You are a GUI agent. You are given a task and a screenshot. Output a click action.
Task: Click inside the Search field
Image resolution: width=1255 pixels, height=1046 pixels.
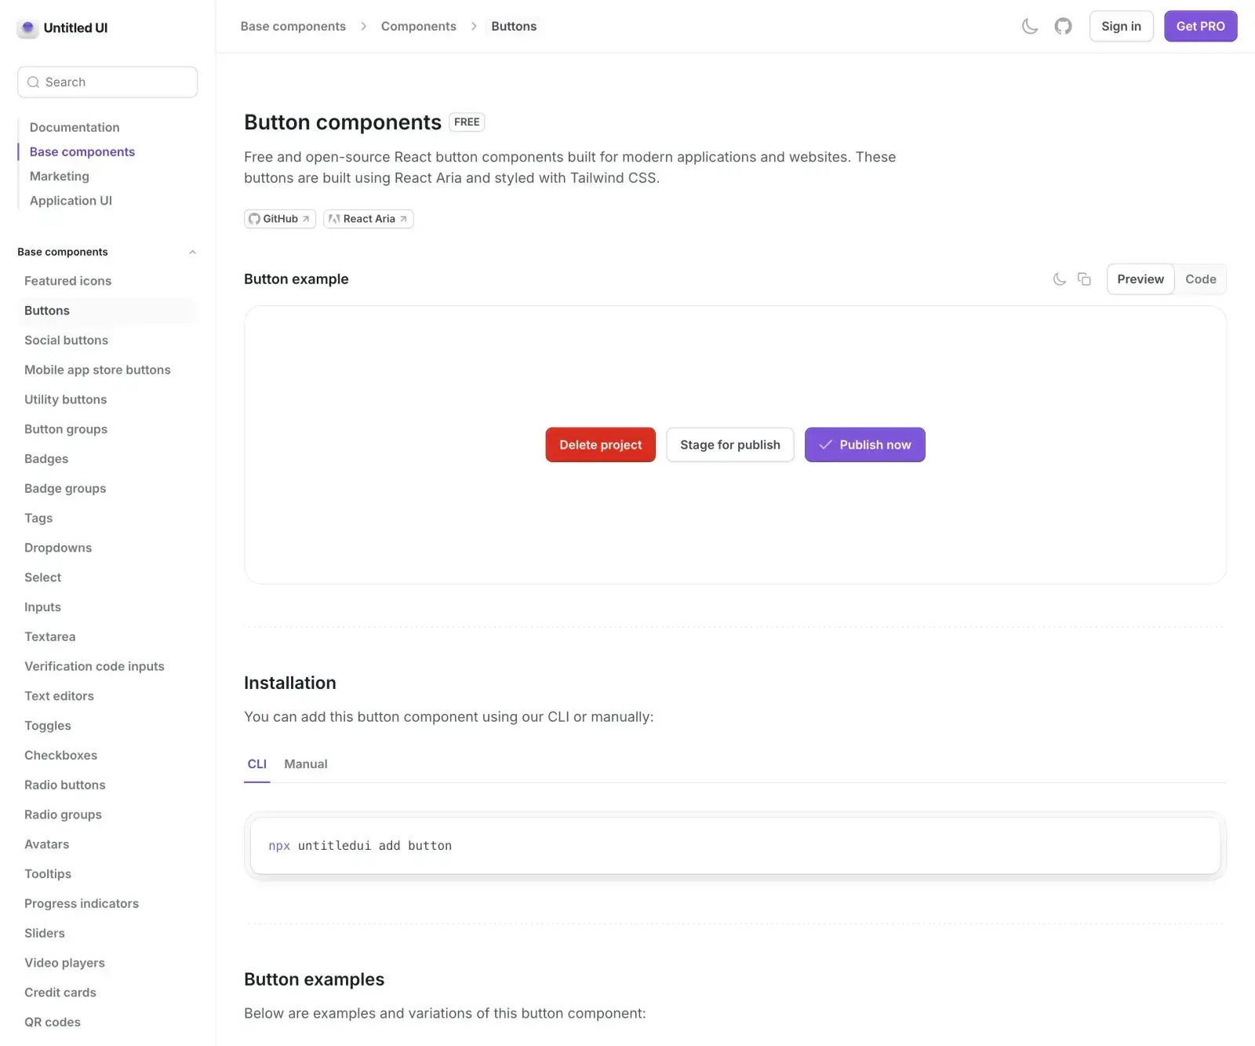point(107,82)
